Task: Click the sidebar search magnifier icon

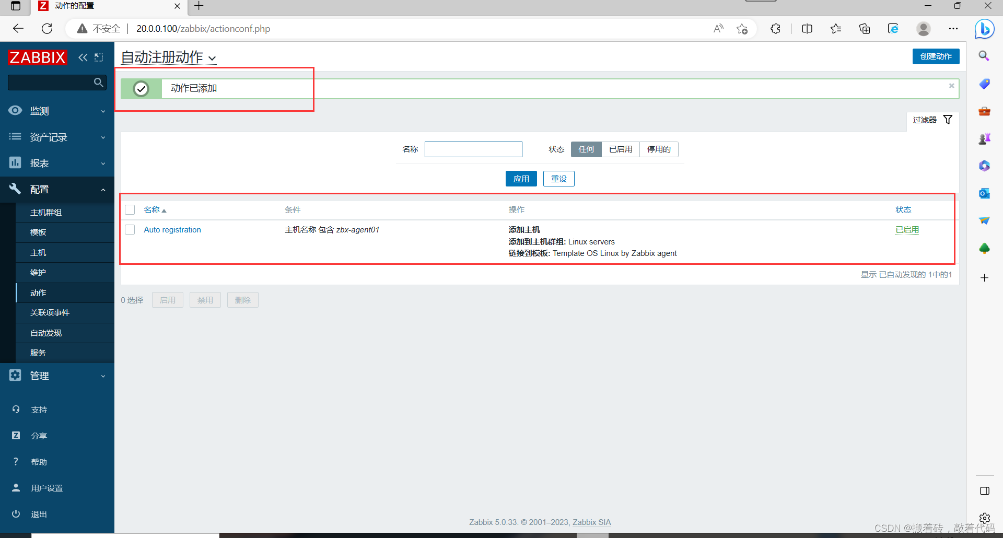Action: [98, 83]
